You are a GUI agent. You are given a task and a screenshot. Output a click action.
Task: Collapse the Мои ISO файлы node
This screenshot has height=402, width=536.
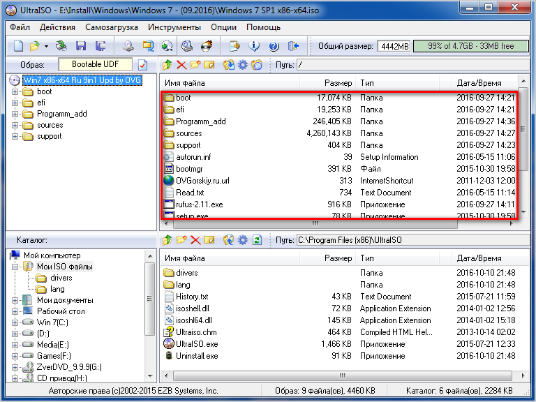pos(15,267)
